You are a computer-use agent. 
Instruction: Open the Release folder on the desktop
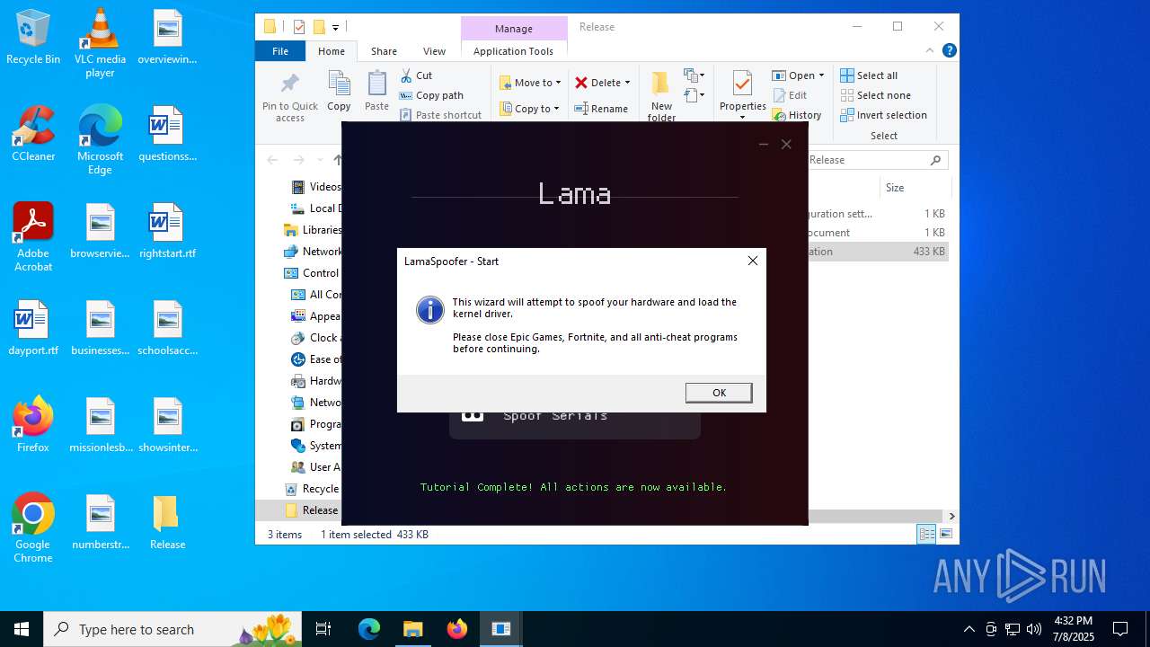(x=167, y=522)
